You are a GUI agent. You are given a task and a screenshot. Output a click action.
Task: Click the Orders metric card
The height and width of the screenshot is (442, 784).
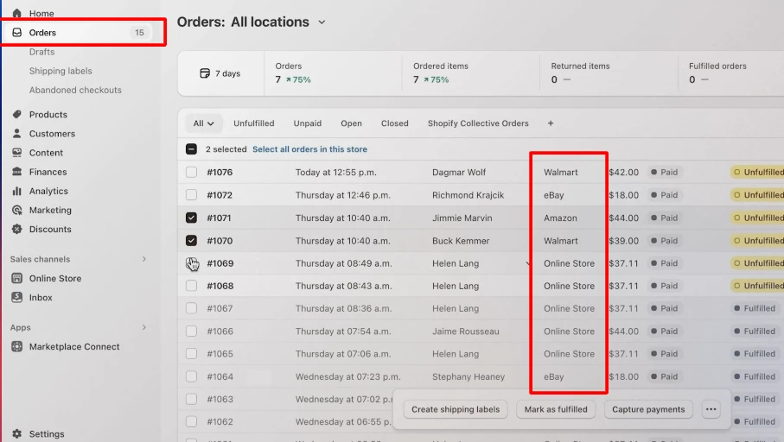click(x=333, y=73)
